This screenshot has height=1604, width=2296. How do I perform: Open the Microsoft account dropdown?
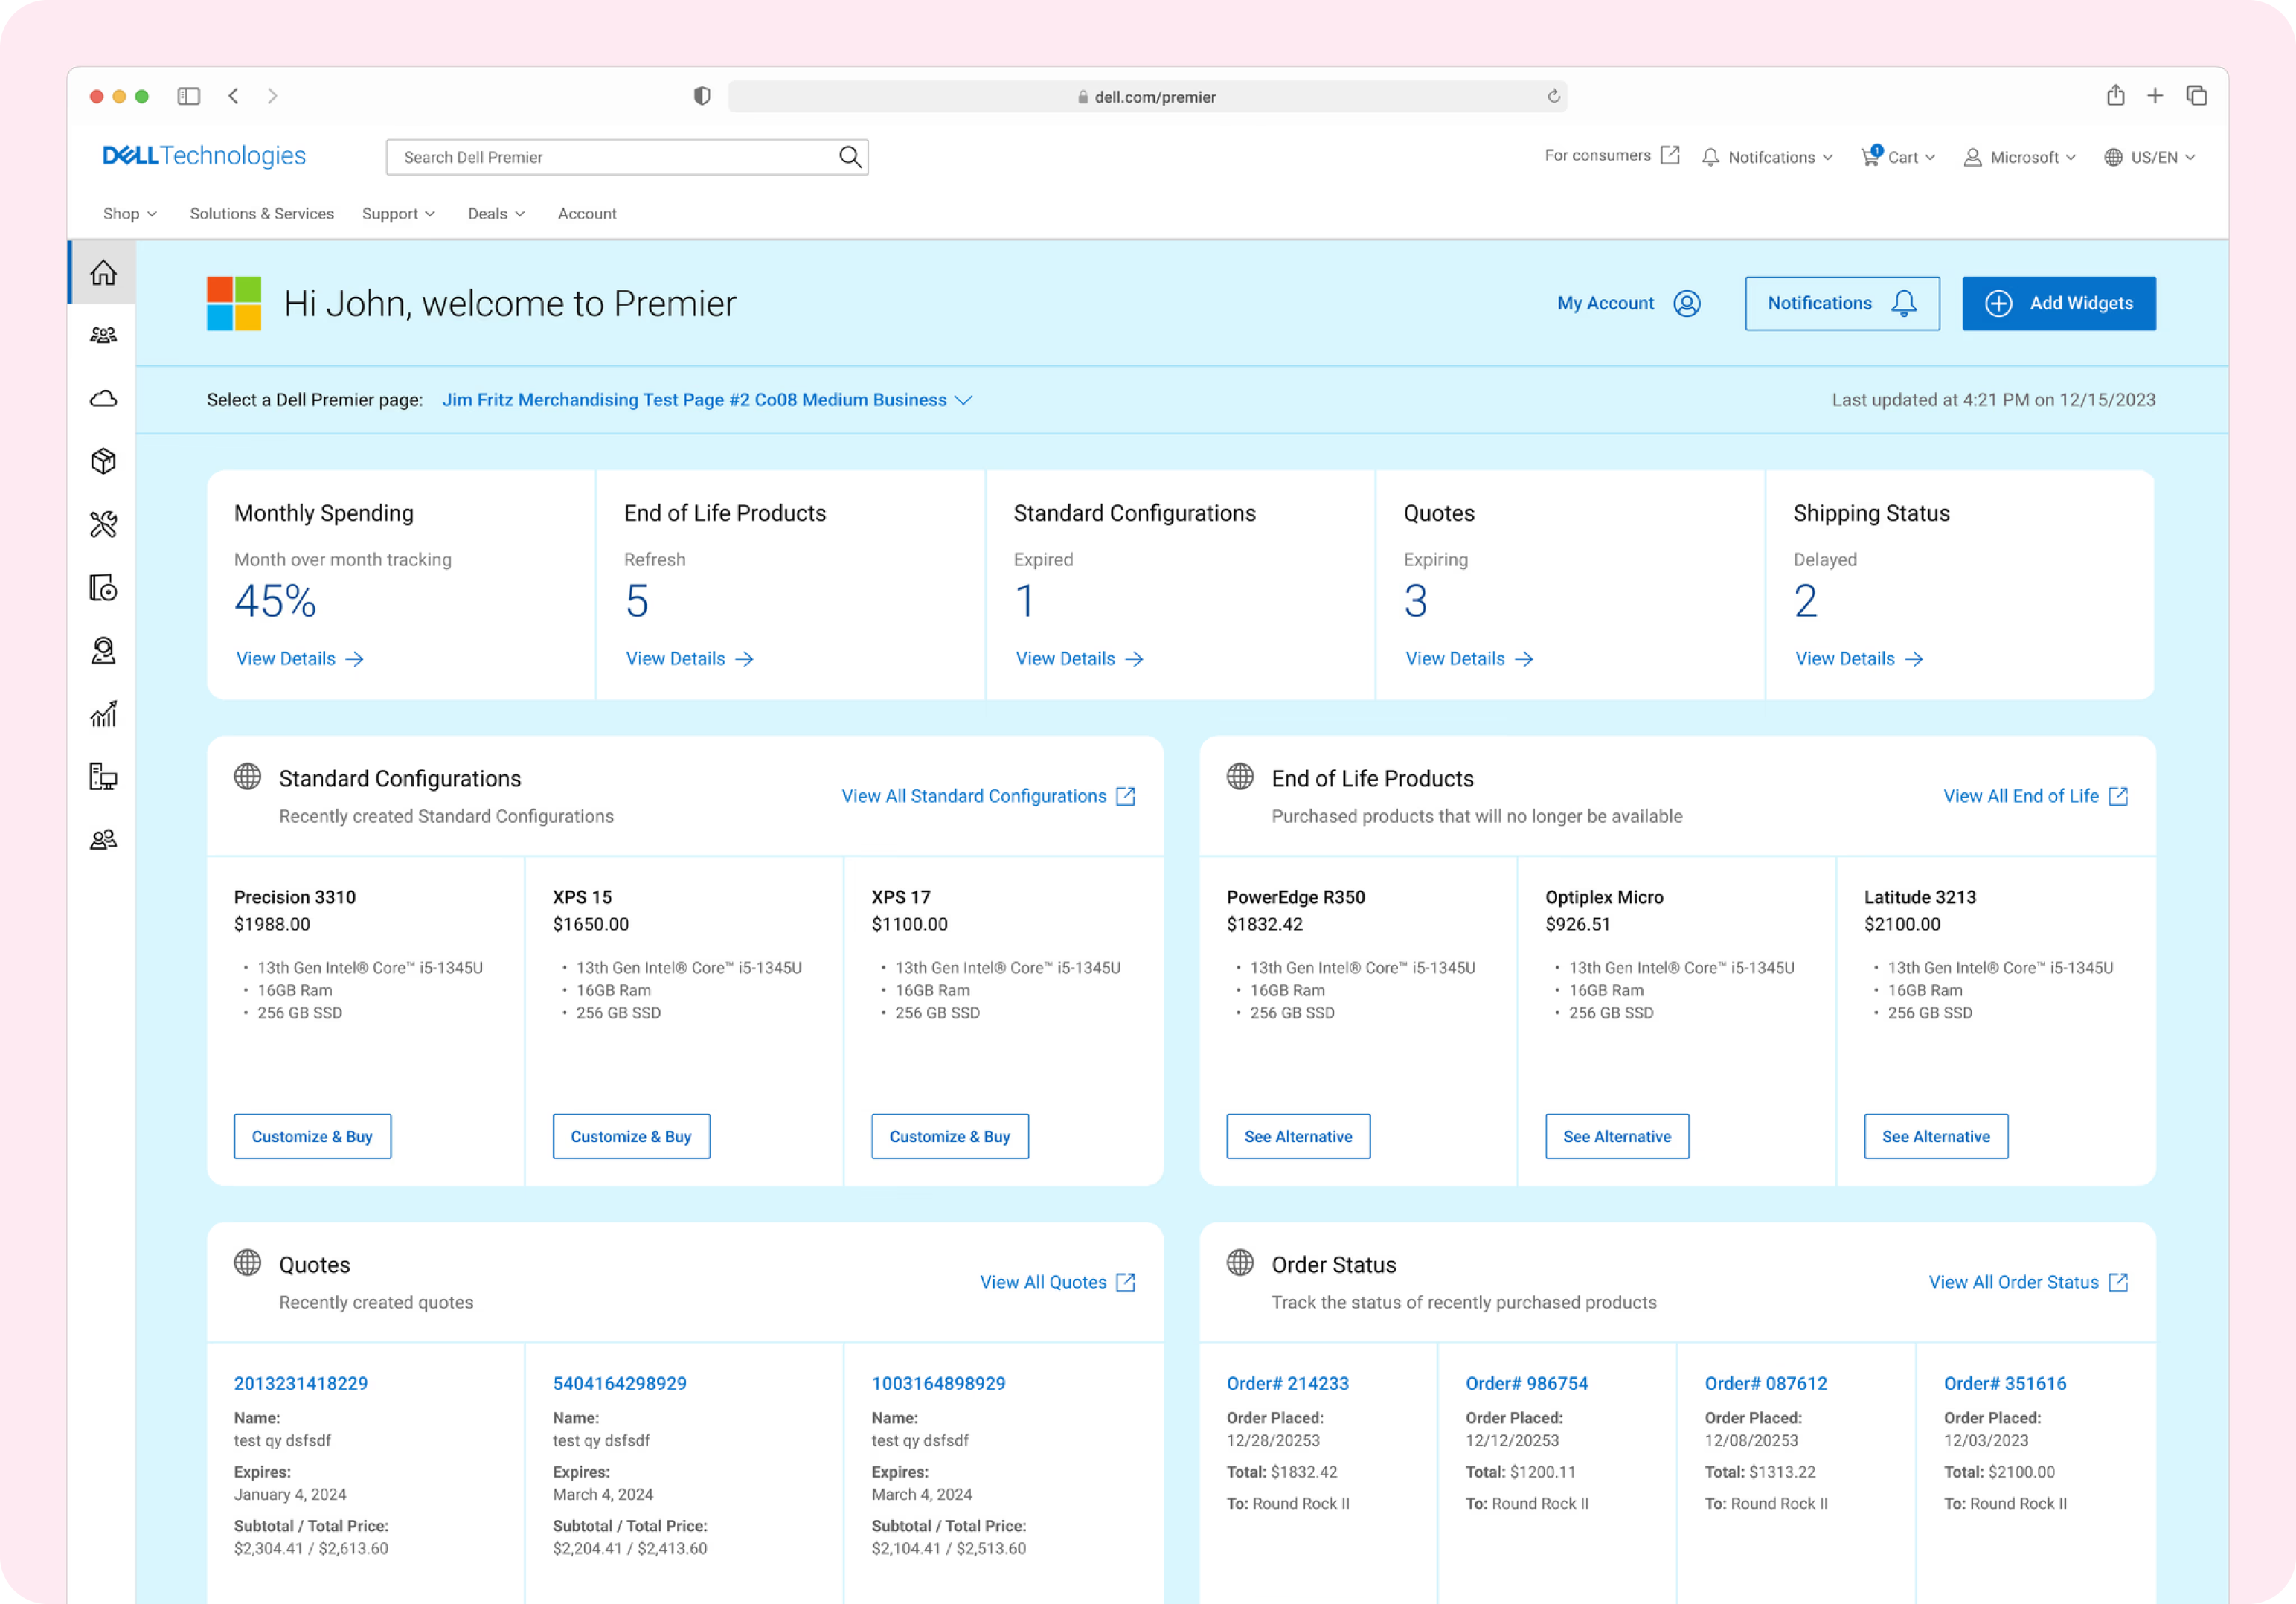click(x=2020, y=157)
